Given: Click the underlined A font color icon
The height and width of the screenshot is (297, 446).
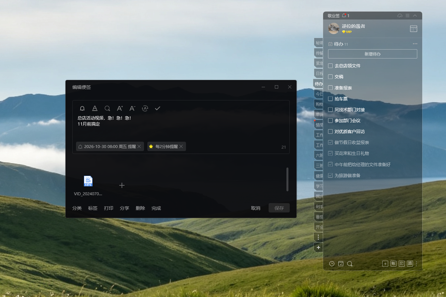Looking at the screenshot, I should [x=95, y=108].
